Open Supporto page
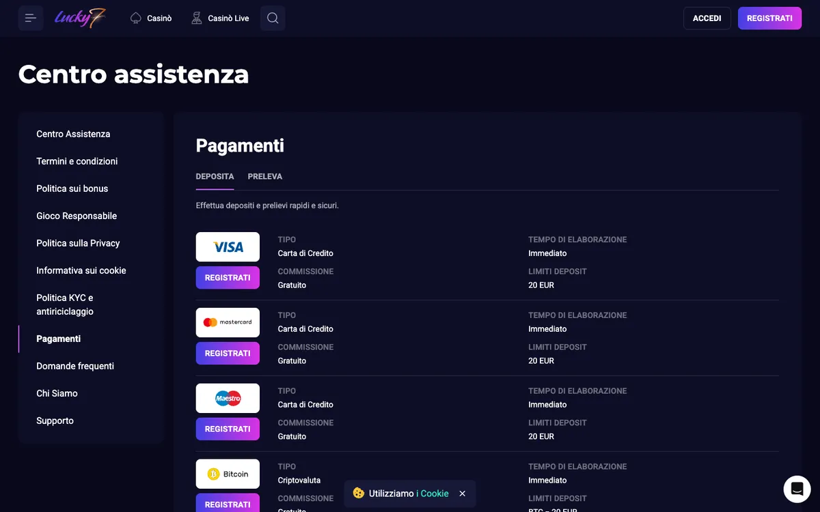820x512 pixels. [x=55, y=421]
